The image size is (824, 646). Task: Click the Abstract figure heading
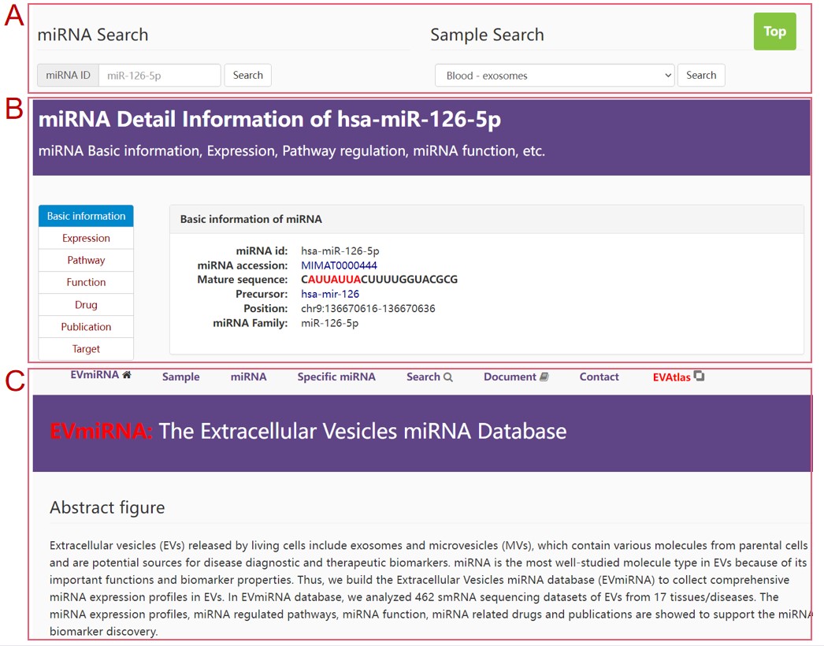click(107, 508)
